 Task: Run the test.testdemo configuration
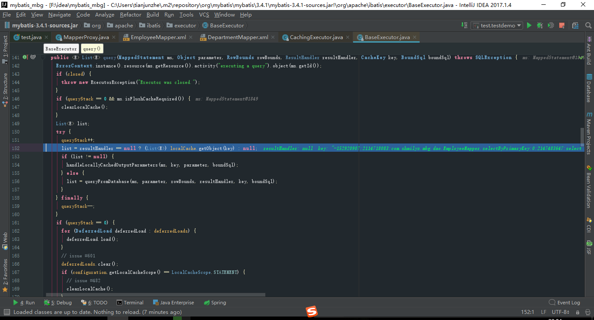tap(529, 25)
